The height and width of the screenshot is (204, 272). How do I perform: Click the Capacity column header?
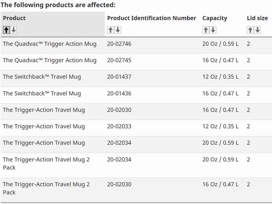[215, 18]
